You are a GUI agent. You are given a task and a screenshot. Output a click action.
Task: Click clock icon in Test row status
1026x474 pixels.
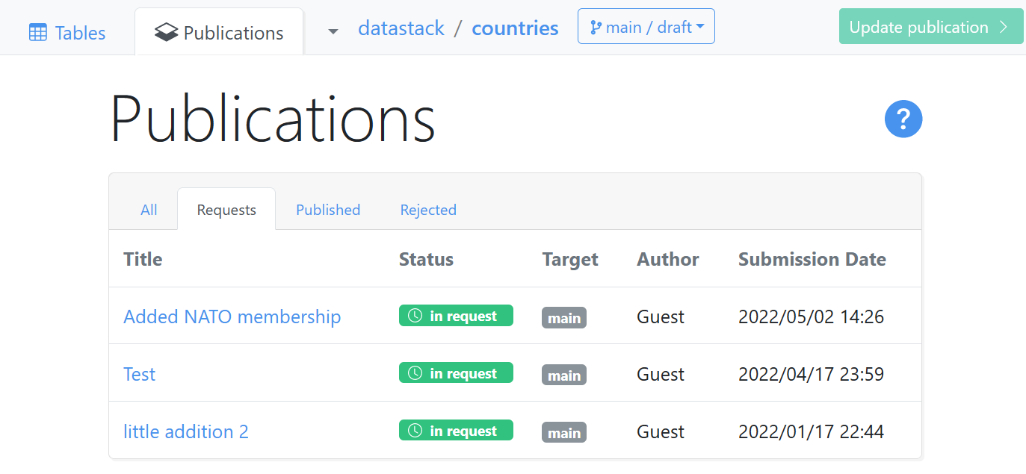[415, 373]
